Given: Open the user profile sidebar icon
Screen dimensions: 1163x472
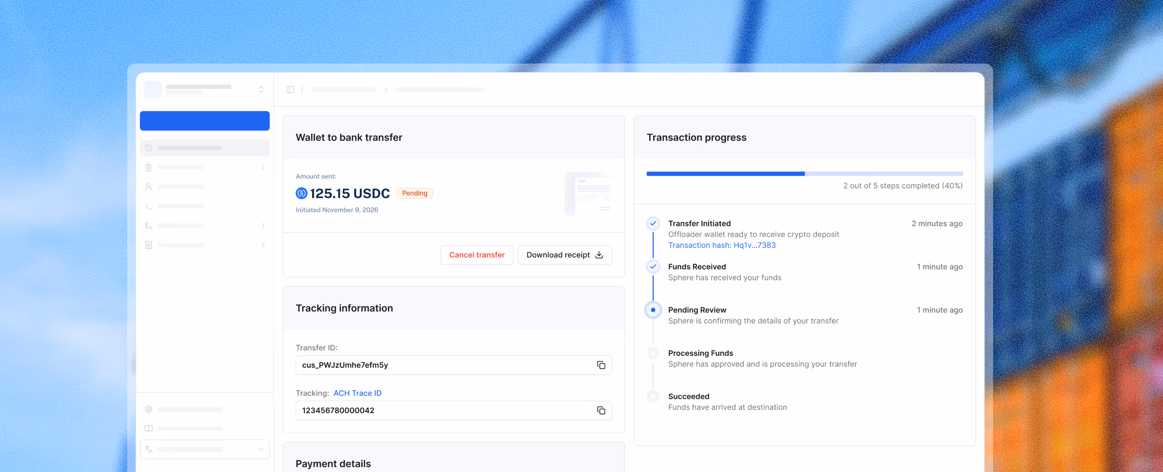Looking at the screenshot, I should (x=149, y=187).
